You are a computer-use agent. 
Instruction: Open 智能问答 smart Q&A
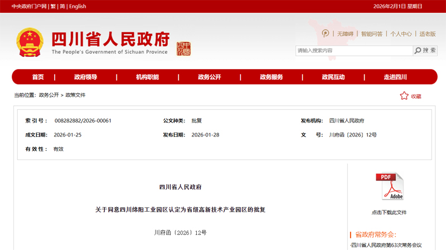[x=371, y=34]
